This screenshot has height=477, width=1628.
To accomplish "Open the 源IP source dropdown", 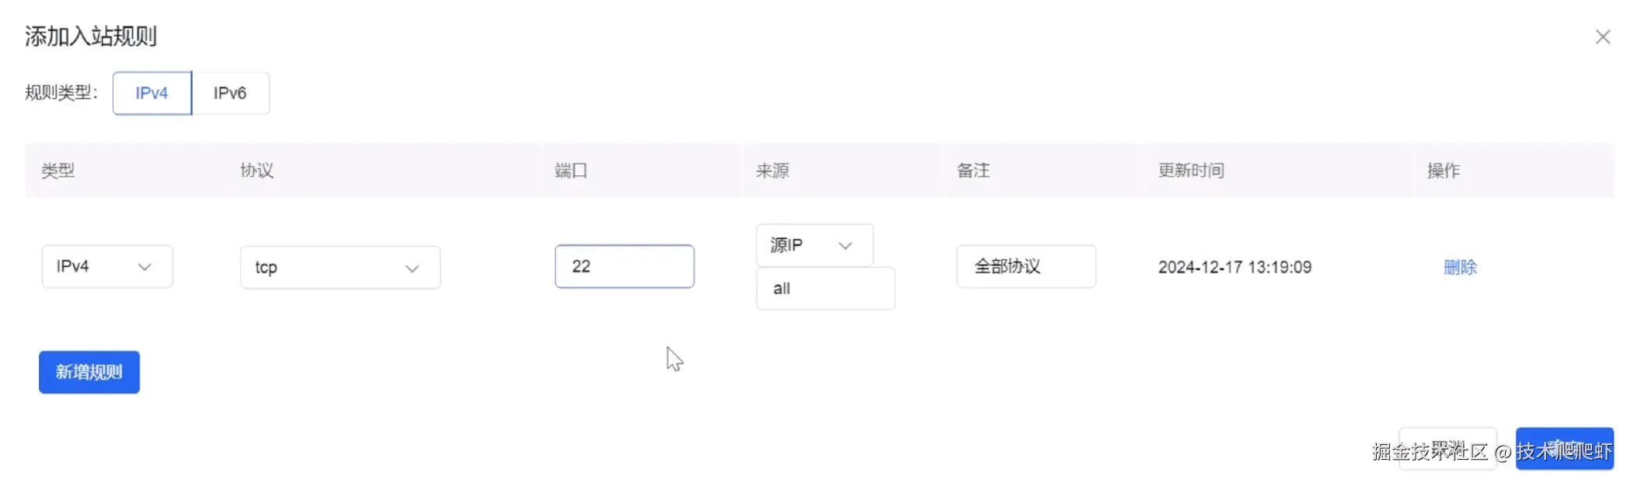I will coord(814,245).
